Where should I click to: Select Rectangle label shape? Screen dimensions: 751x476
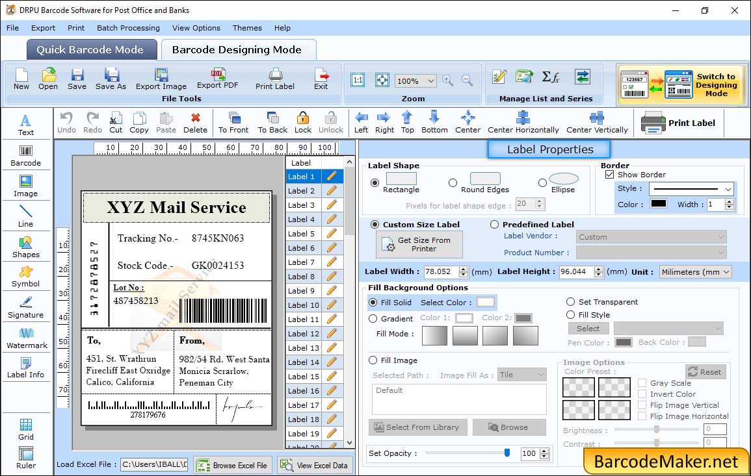tap(375, 182)
